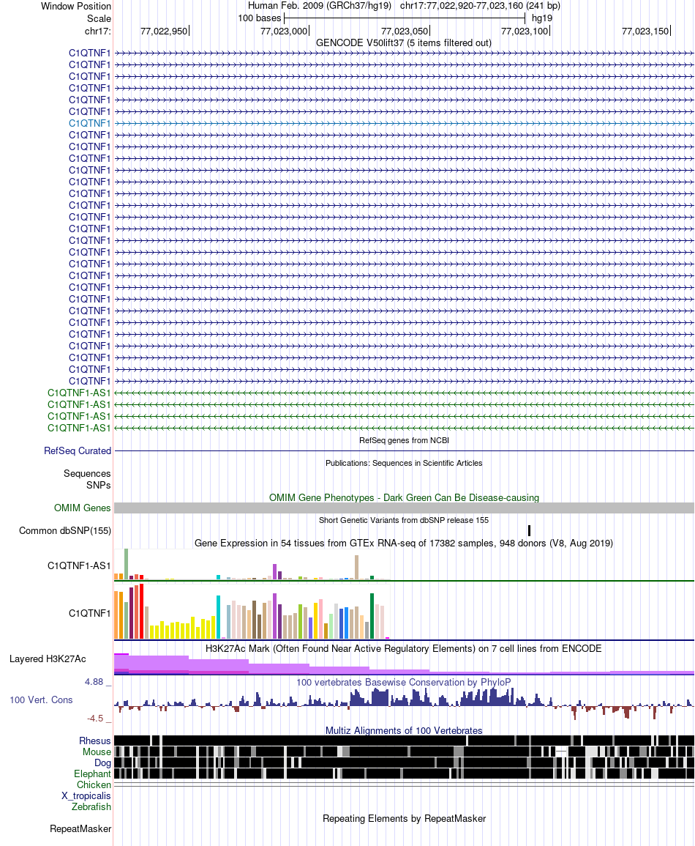Viewport: 695px width, 846px height.
Task: Click the Human Feb. 2009 (GRCh37/hg19) assembly text
Action: (320, 6)
